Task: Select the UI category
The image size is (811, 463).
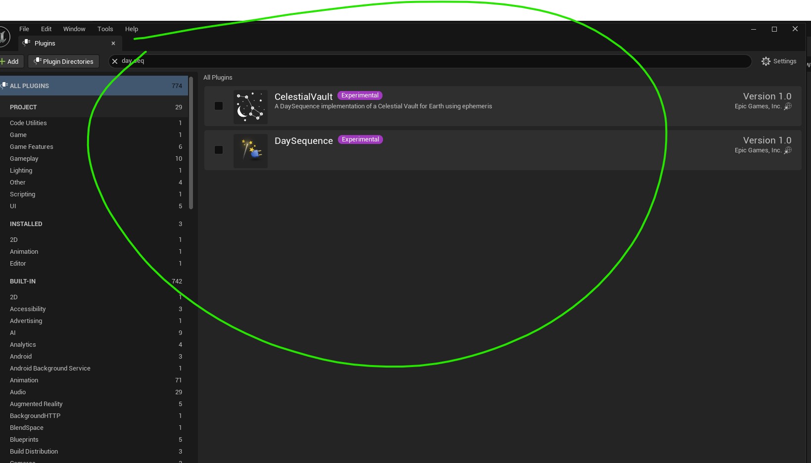Action: click(x=94, y=206)
